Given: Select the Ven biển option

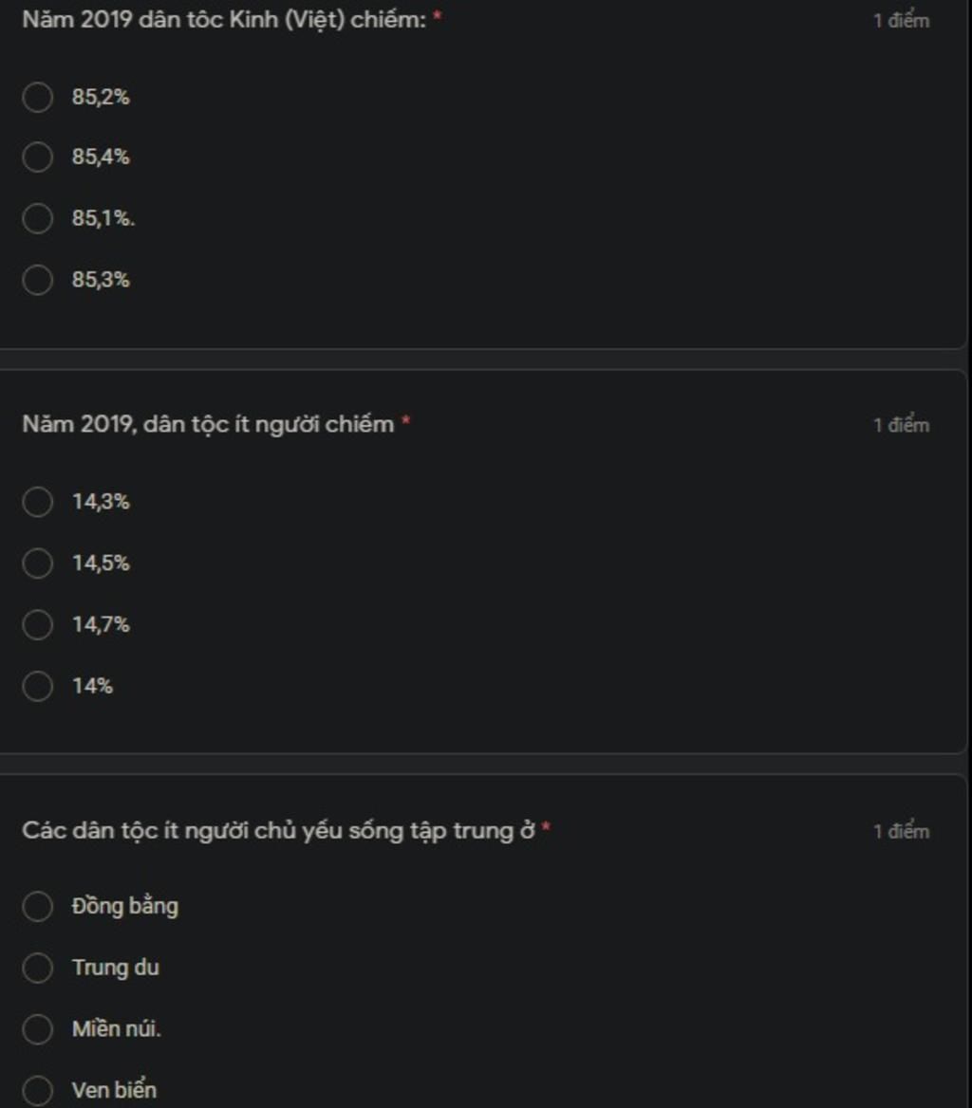Looking at the screenshot, I should click(37, 1091).
